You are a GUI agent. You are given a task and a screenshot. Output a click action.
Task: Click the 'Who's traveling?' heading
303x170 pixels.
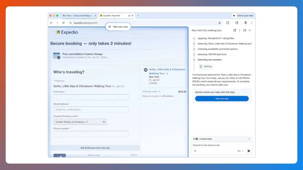pos(69,72)
